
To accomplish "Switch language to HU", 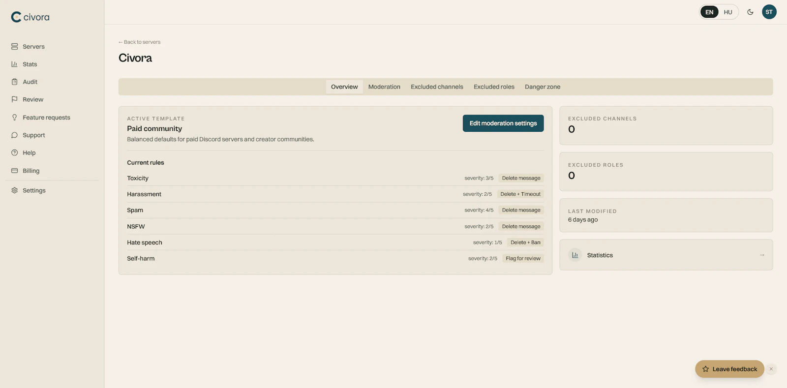I will click(728, 12).
